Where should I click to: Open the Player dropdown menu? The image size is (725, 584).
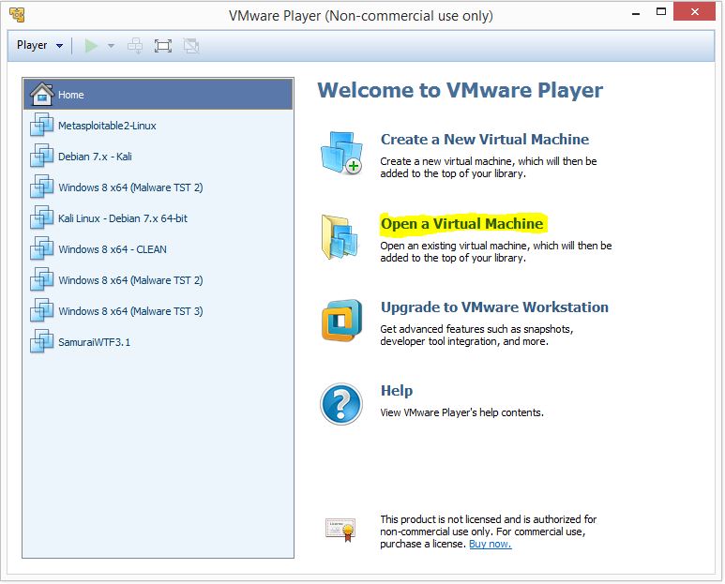[39, 45]
